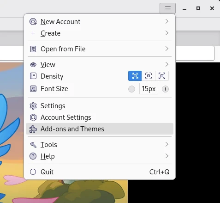This screenshot has width=220, height=203.
Task: Select relaxed density option
Action: 162,76
